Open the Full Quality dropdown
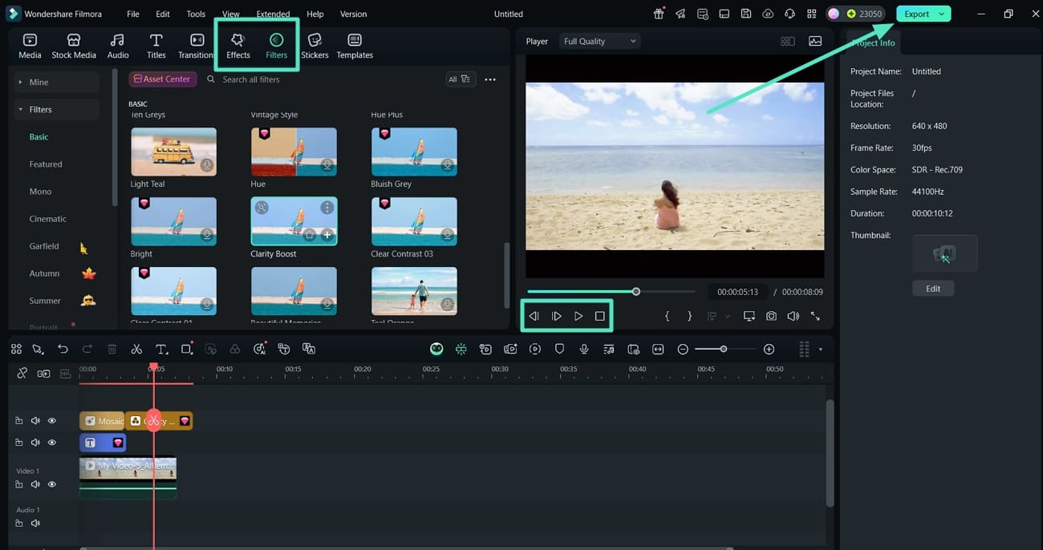Screen dimensions: 1043x550 (x=599, y=41)
